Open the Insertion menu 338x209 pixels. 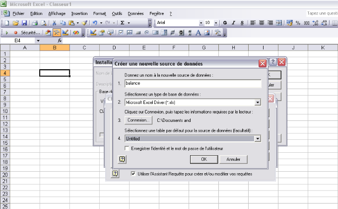tap(79, 13)
